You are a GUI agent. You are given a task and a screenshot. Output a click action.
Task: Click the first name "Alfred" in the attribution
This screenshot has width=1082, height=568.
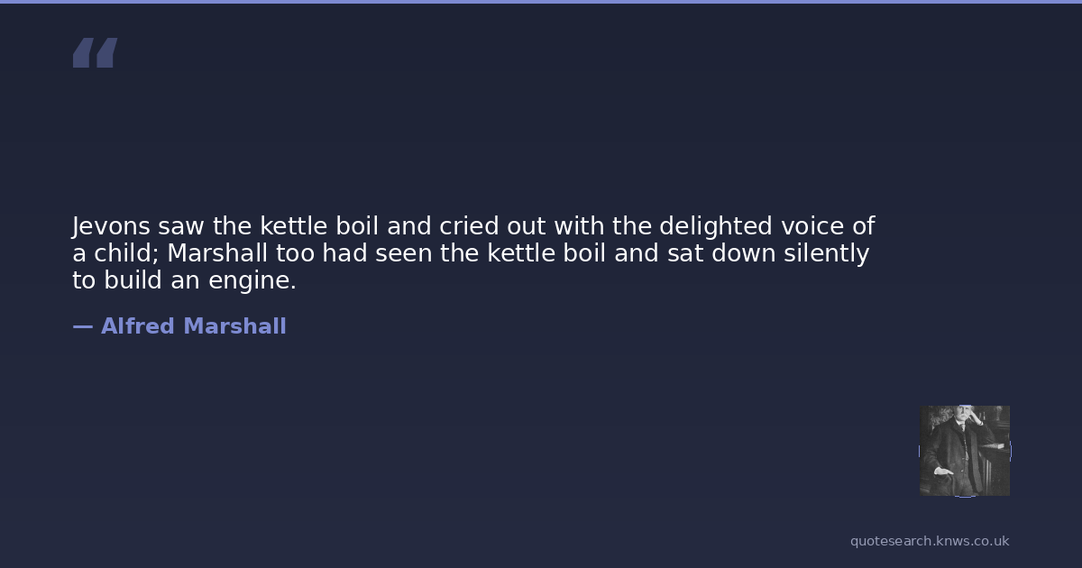point(138,326)
